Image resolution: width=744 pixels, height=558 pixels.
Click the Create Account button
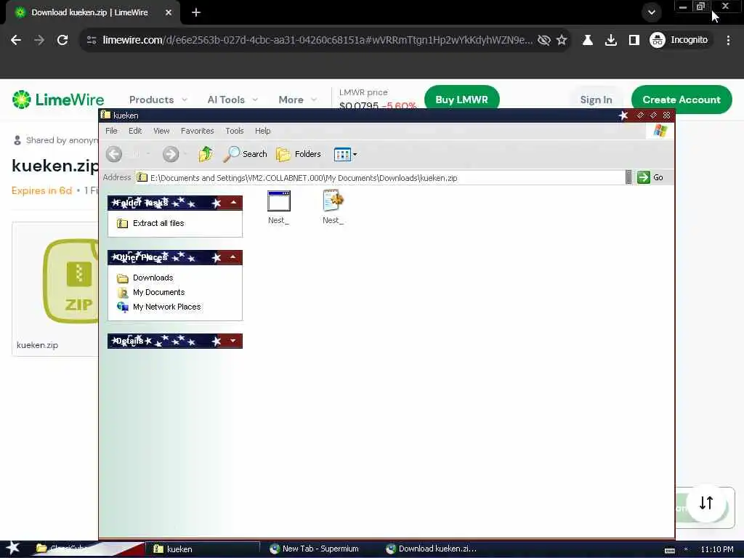pos(682,100)
